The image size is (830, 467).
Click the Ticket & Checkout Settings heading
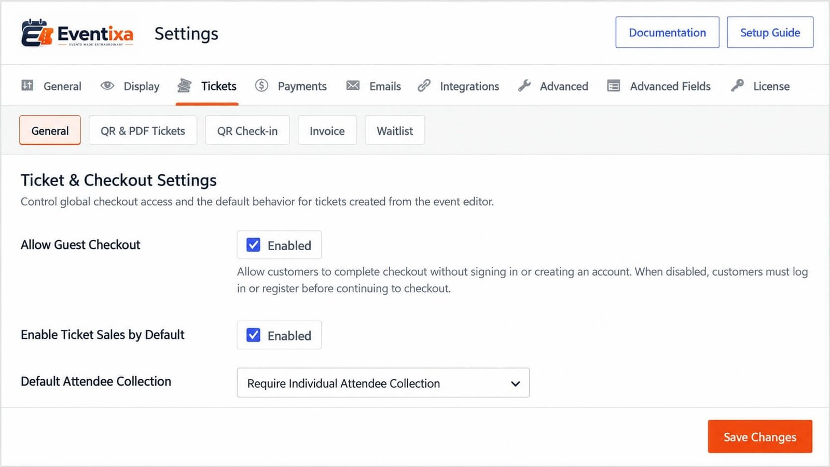click(119, 180)
